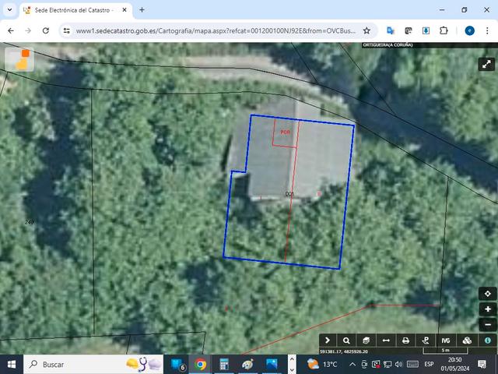Zoom in with the plus button

[488, 309]
